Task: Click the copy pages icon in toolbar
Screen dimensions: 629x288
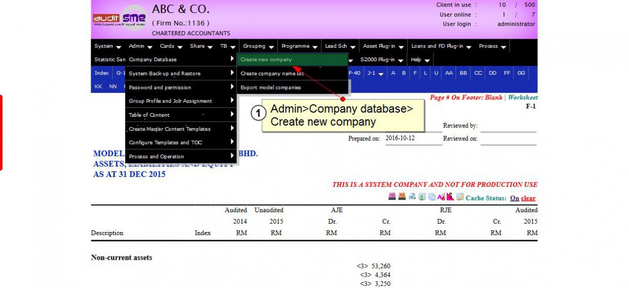Action: point(431,197)
